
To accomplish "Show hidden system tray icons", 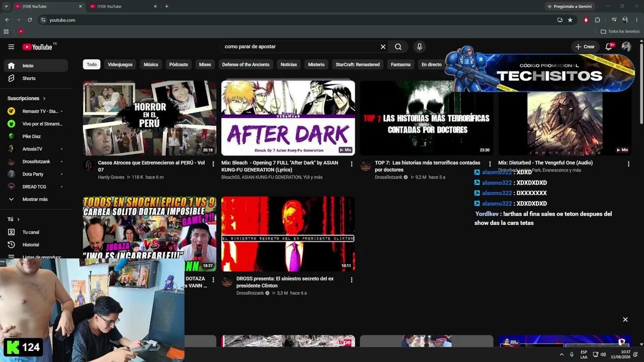I will click(x=561, y=354).
